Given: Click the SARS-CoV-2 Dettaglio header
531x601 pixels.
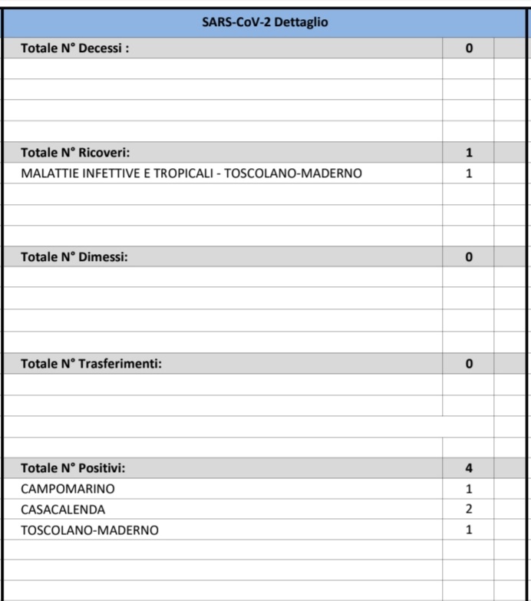Looking at the screenshot, I should (x=265, y=22).
